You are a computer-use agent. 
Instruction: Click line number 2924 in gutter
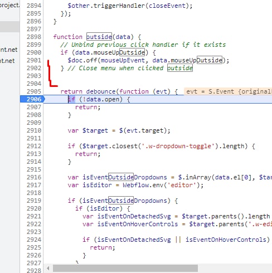[x=34, y=240]
